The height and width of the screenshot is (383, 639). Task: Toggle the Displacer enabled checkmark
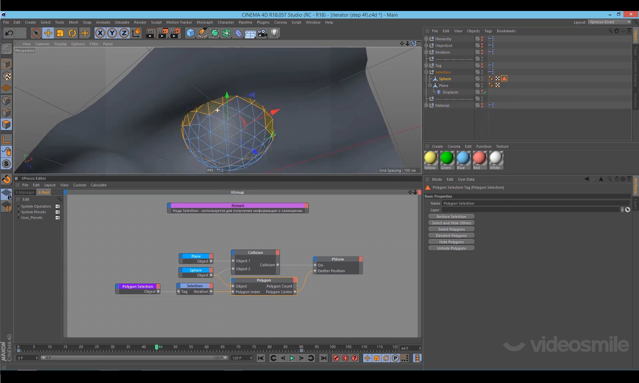coord(485,92)
